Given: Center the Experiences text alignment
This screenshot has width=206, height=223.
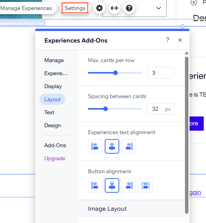Looking at the screenshot, I should (x=112, y=146).
